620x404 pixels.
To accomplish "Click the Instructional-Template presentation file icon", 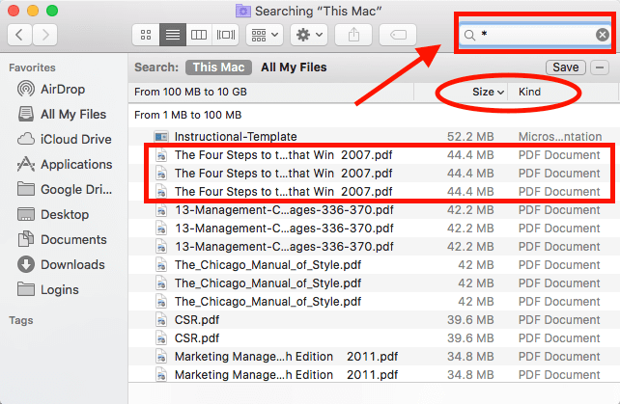I will 161,137.
